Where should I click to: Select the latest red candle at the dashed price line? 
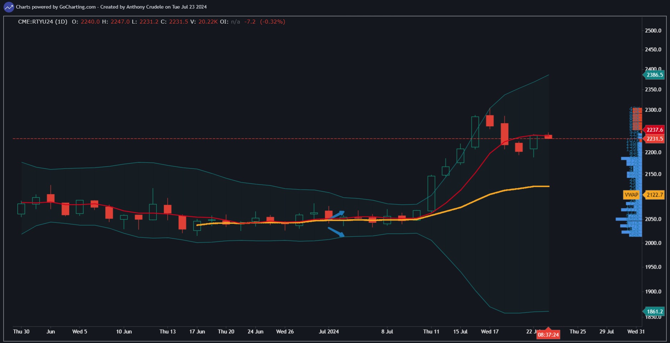[x=548, y=137]
